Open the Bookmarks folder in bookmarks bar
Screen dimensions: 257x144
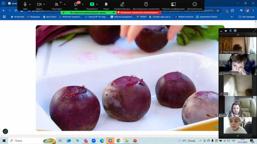(x=18, y=17)
